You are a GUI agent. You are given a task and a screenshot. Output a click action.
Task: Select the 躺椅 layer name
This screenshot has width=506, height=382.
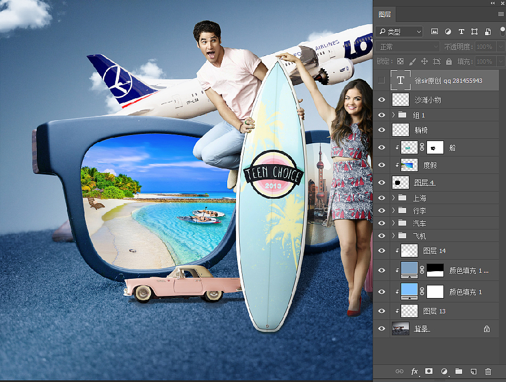click(x=421, y=130)
